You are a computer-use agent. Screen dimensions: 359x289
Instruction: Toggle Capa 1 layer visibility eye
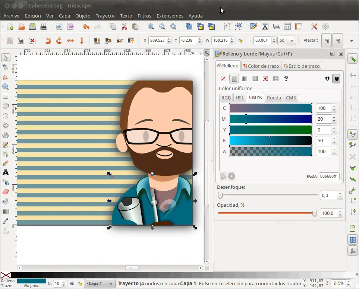point(72,284)
